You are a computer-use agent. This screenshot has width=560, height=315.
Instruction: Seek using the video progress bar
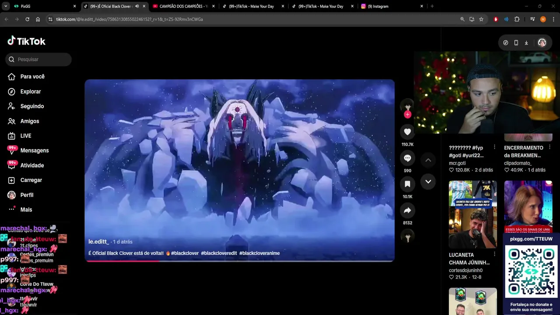click(x=240, y=261)
